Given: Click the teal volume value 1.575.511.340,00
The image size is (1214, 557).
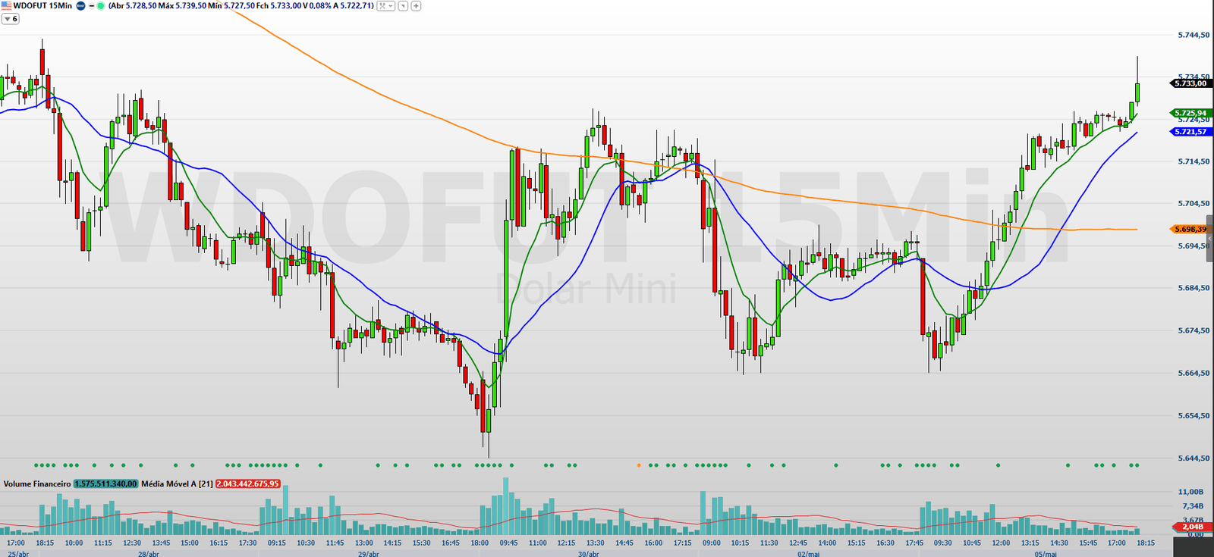Looking at the screenshot, I should click(x=105, y=483).
